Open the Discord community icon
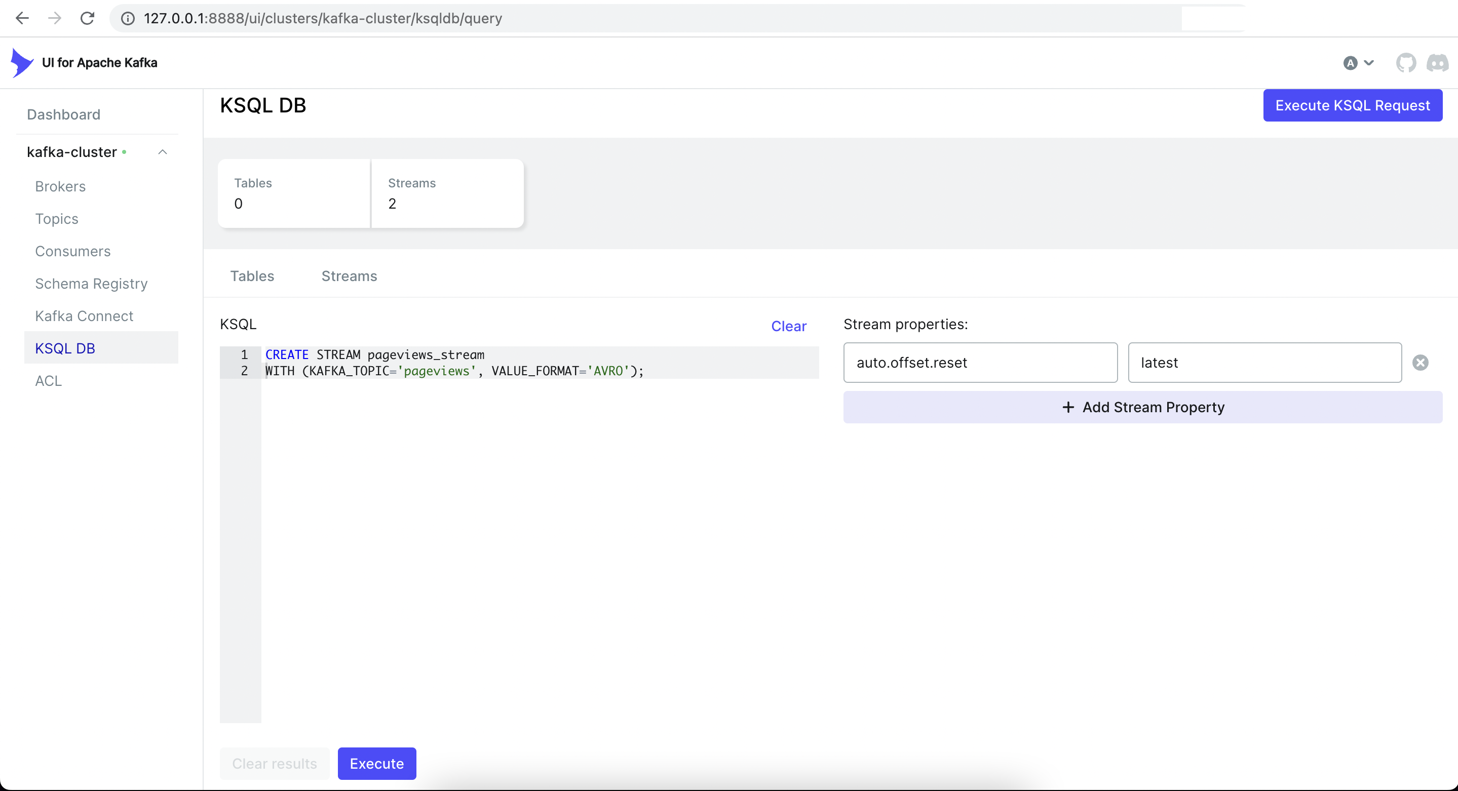The height and width of the screenshot is (791, 1458). pyautogui.click(x=1437, y=63)
